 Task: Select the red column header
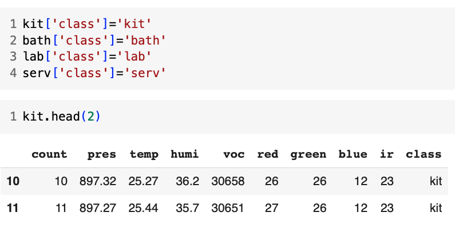click(x=267, y=154)
